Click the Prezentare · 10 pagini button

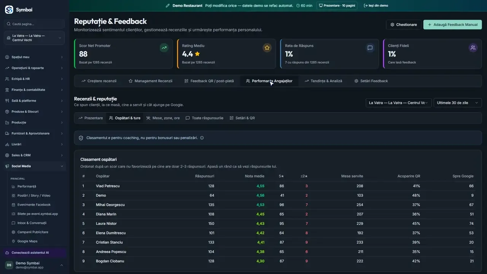point(337,6)
